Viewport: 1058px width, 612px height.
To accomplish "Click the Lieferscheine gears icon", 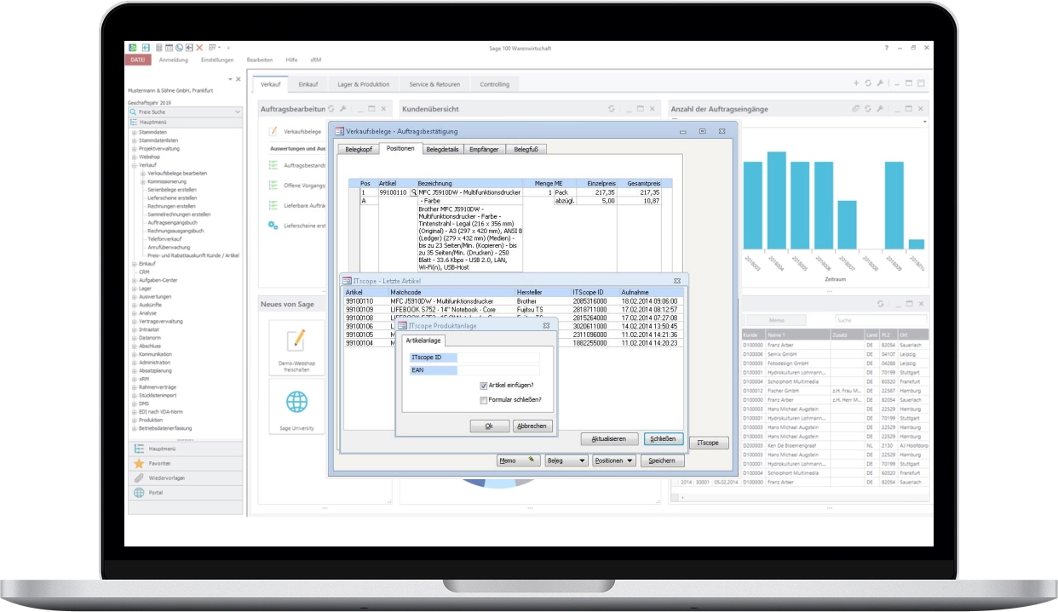I will (x=273, y=226).
